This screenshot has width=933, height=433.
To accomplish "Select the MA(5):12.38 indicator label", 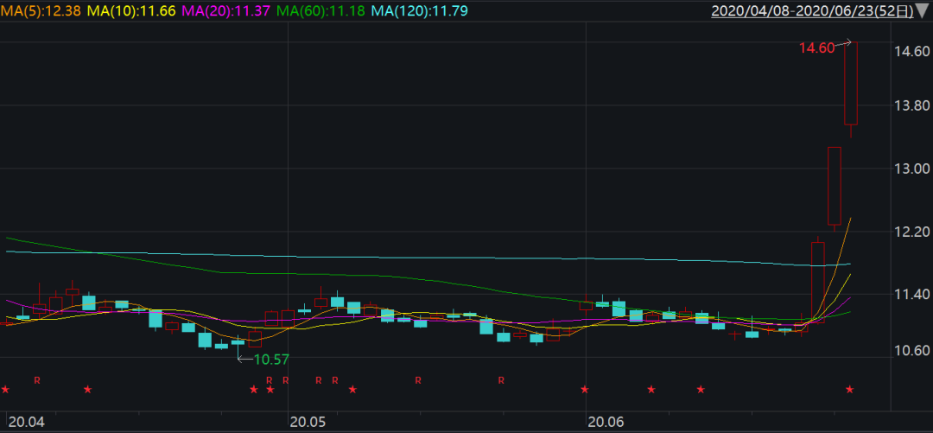I will click(41, 10).
